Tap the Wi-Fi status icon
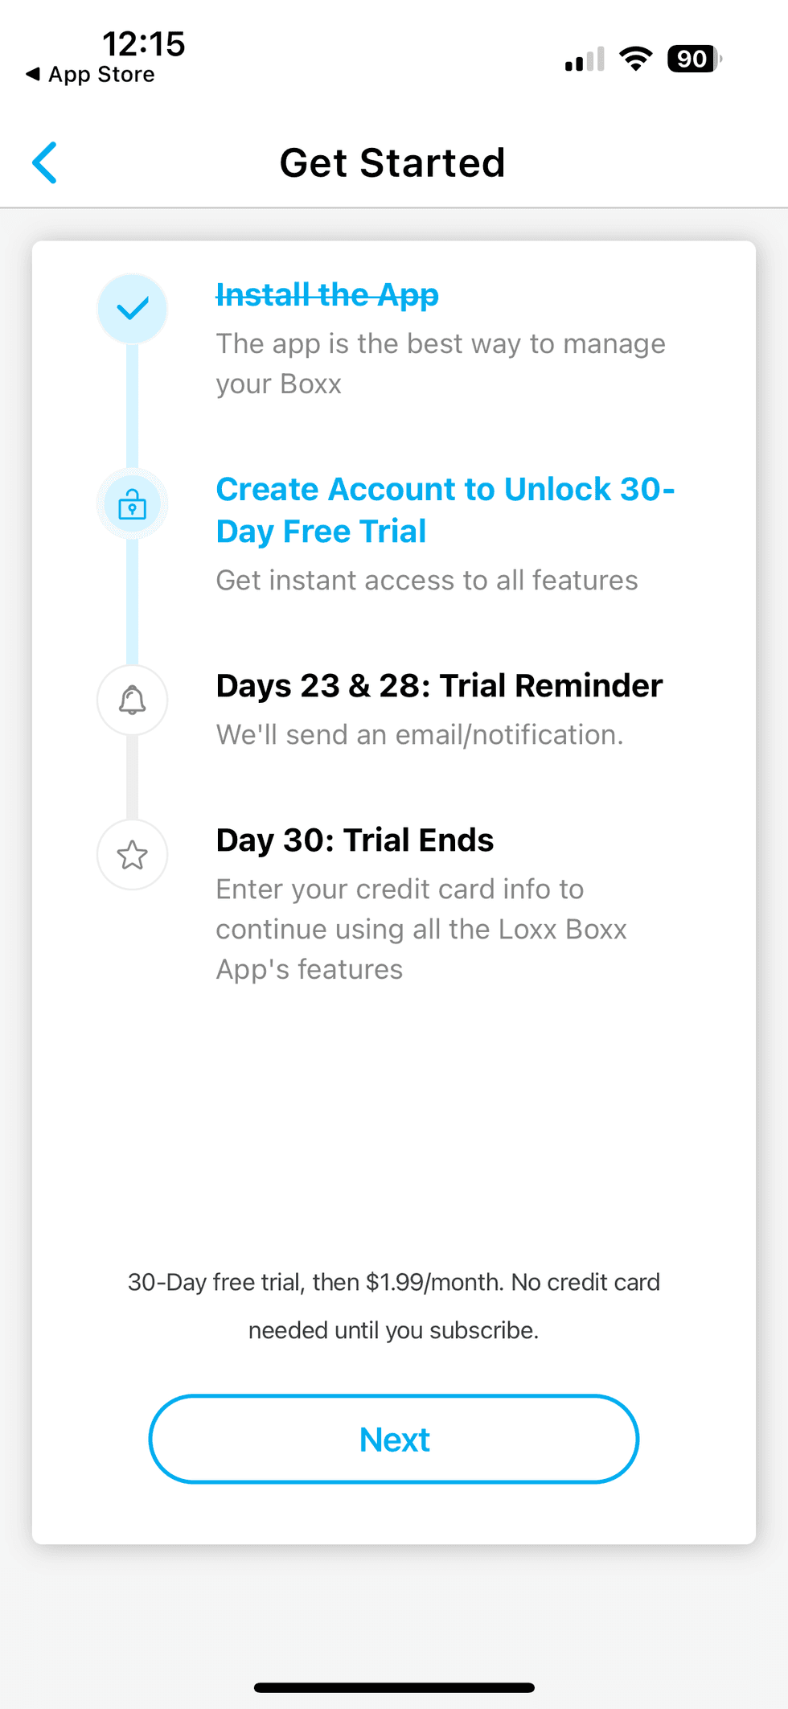 point(635,59)
